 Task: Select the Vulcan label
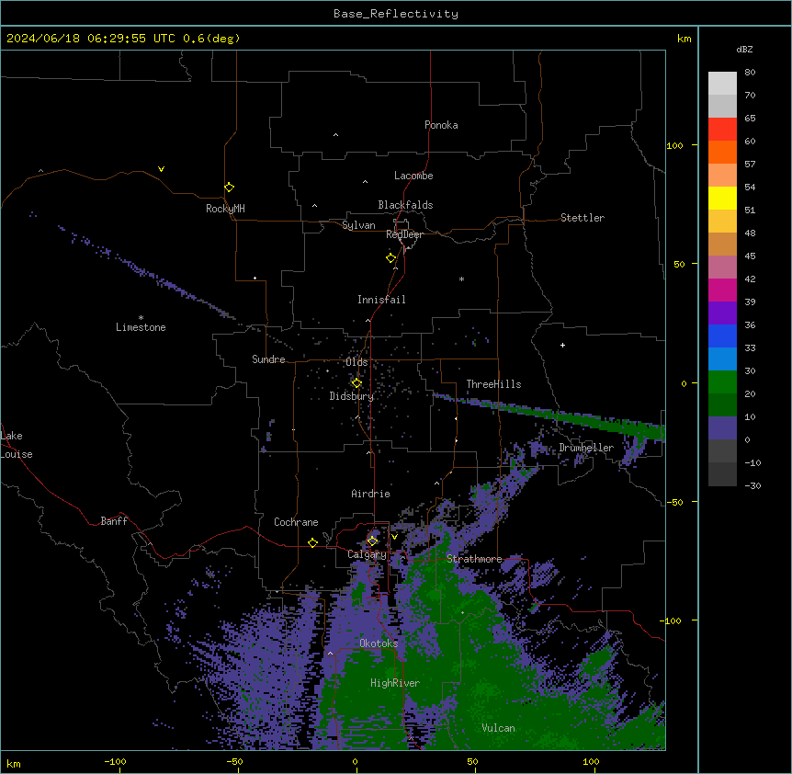pyautogui.click(x=499, y=728)
